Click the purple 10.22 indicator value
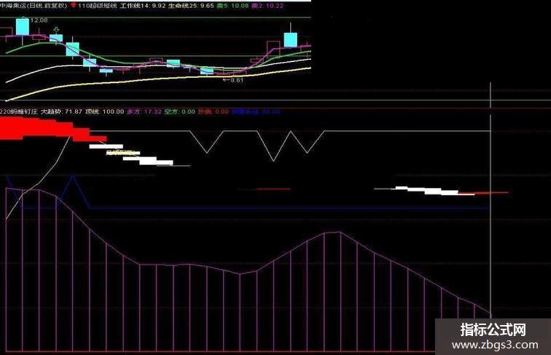 (267, 6)
